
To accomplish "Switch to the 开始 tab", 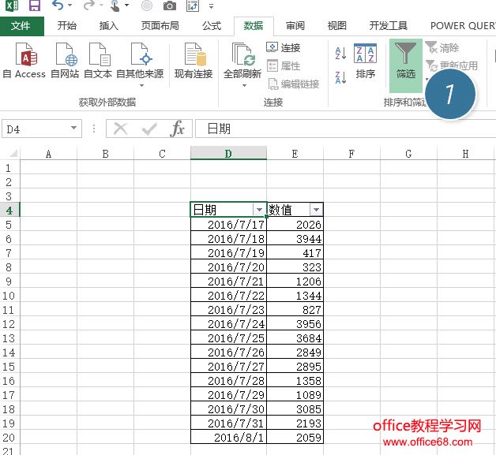I will pyautogui.click(x=67, y=26).
